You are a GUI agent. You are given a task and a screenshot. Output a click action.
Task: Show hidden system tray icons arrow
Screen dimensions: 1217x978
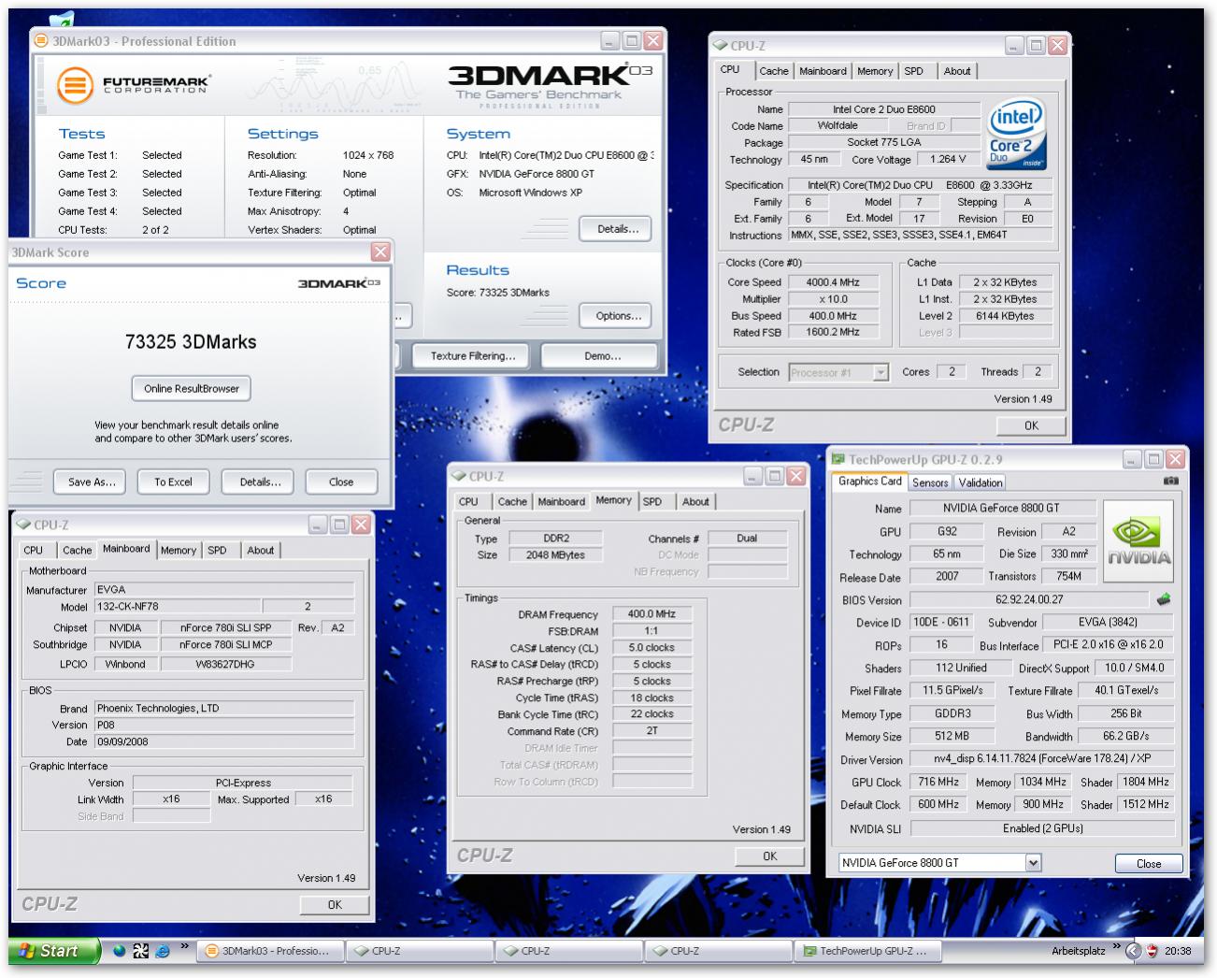1133,951
